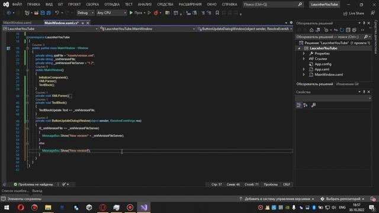This screenshot has height=213, width=379.
Task: Toggle Categorized view in Properties panel
Action: click(299, 105)
